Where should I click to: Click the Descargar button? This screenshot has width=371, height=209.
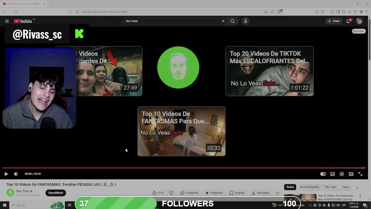click(260, 193)
